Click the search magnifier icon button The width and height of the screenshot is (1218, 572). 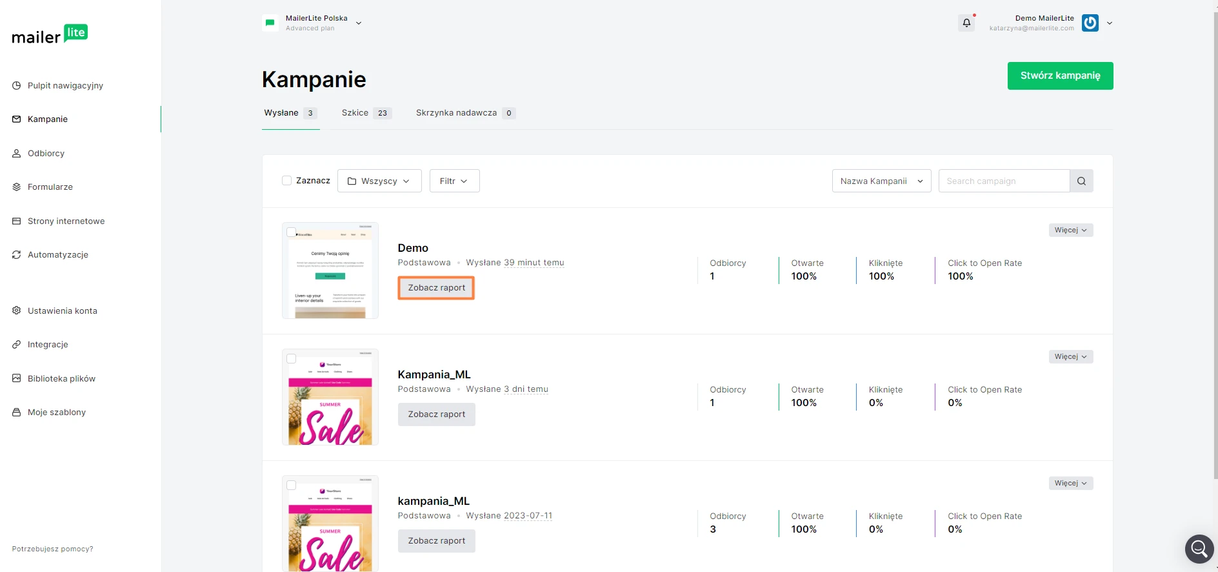pos(1081,181)
